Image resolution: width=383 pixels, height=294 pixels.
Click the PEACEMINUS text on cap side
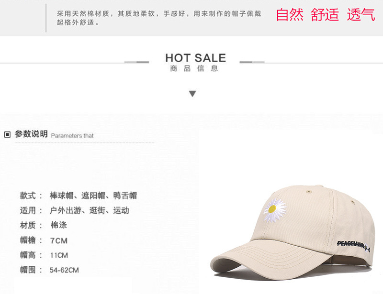pos(353,246)
